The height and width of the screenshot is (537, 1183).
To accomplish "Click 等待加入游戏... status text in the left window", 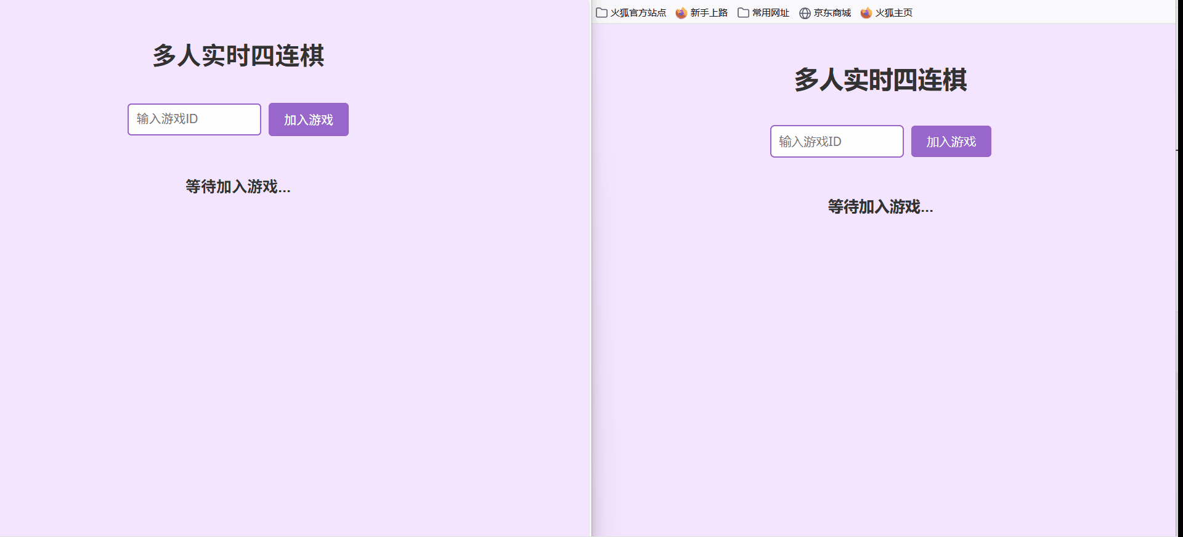I will pyautogui.click(x=238, y=187).
